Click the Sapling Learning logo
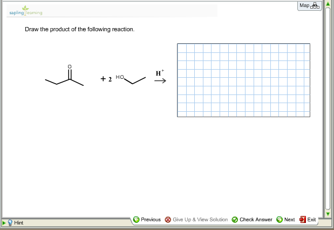Screen dimensions: 334x230 click(26, 11)
